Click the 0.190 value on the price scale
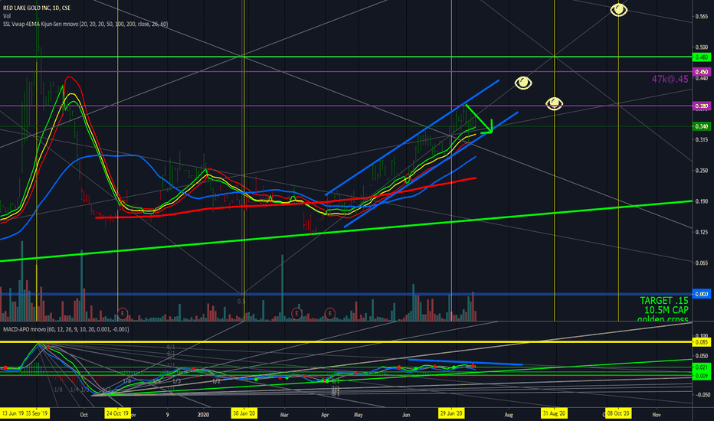The height and width of the screenshot is (421, 714). (701, 201)
